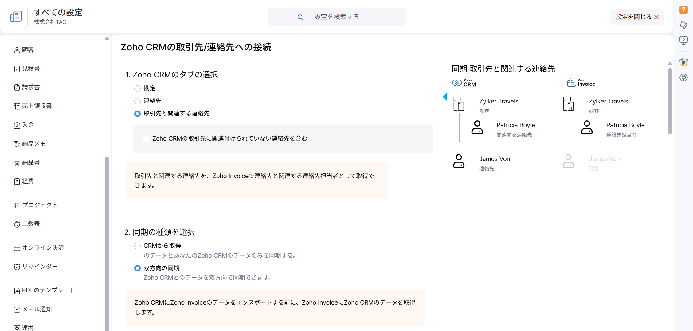Click the orange help question mark icon
Viewport: 693px width, 331px height.
pyautogui.click(x=683, y=10)
